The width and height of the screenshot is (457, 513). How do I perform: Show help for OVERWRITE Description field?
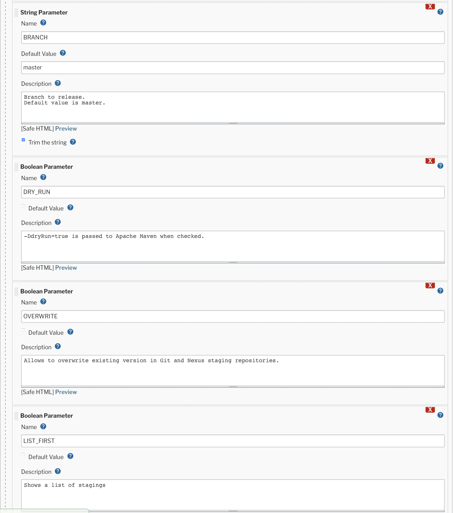click(x=58, y=346)
